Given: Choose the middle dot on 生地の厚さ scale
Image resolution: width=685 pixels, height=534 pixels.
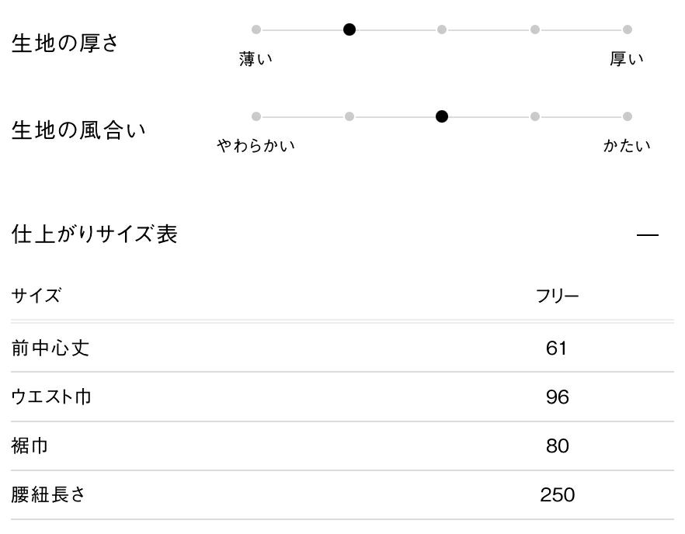Looking at the screenshot, I should tap(442, 29).
